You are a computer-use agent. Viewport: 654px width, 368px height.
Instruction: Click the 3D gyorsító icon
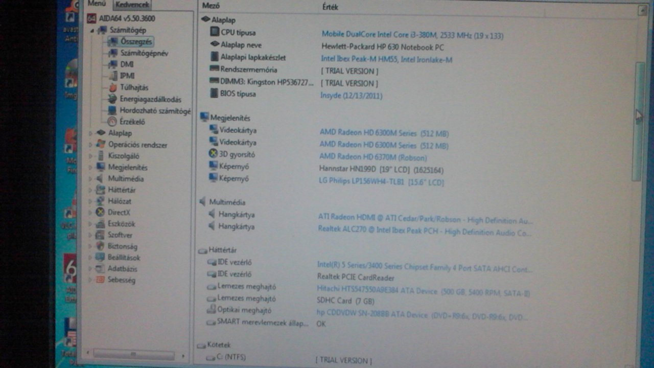214,154
